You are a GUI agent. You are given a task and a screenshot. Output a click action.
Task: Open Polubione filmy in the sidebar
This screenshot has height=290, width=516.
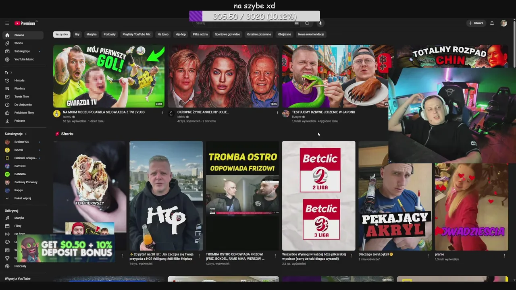[23, 113]
